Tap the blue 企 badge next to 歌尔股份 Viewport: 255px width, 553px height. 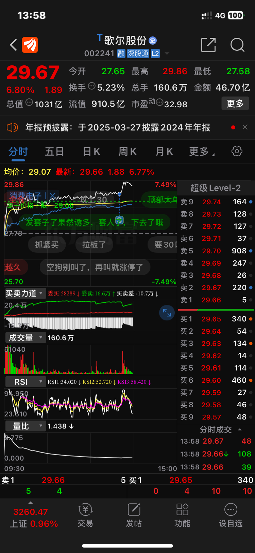pyautogui.click(x=153, y=41)
